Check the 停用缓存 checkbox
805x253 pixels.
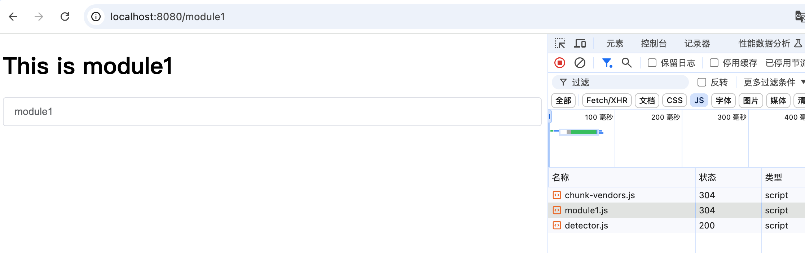tap(714, 63)
